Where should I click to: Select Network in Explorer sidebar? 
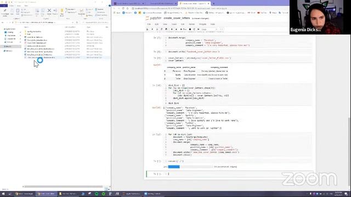click(8, 51)
